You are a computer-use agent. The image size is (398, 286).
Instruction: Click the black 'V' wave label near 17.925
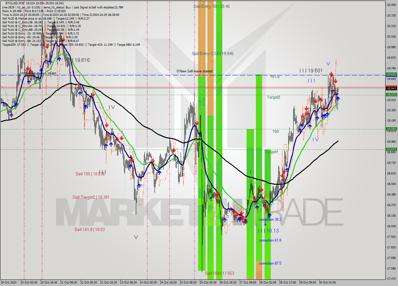136,237
